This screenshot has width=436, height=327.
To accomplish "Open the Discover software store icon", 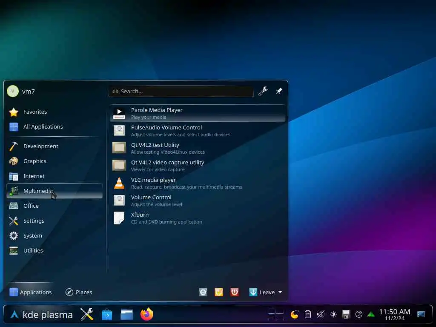I will (x=107, y=315).
